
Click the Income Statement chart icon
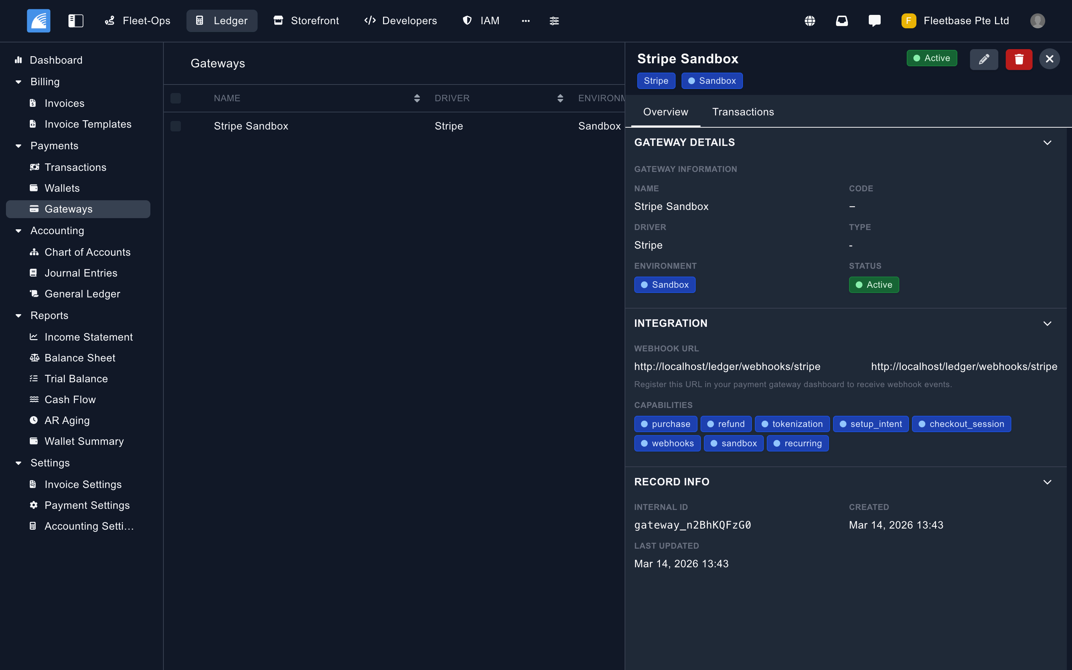tap(33, 337)
